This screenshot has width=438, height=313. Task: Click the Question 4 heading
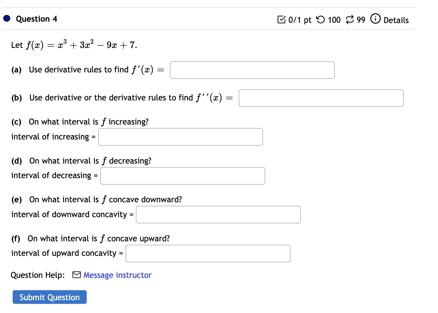point(37,19)
